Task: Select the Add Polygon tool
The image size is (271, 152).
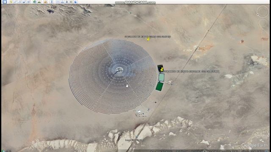Action: pyautogui.click(x=15, y=2)
